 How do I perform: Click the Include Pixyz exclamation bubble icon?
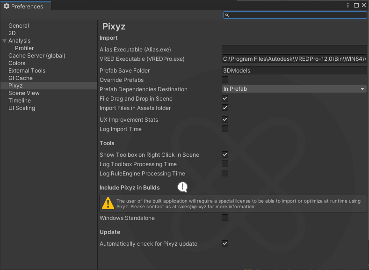click(182, 187)
